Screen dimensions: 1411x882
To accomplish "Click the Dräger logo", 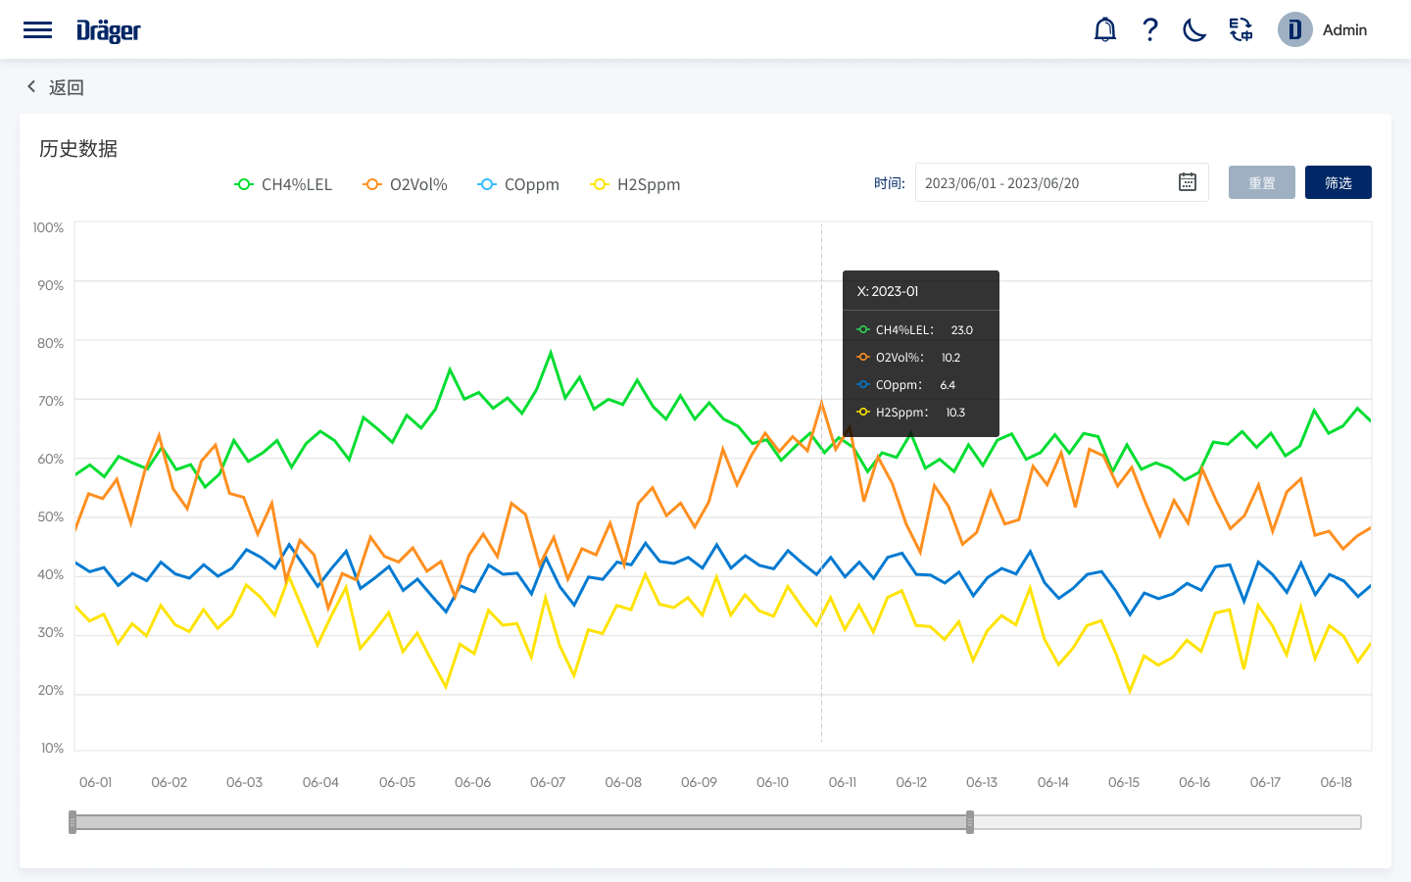I will [x=109, y=31].
